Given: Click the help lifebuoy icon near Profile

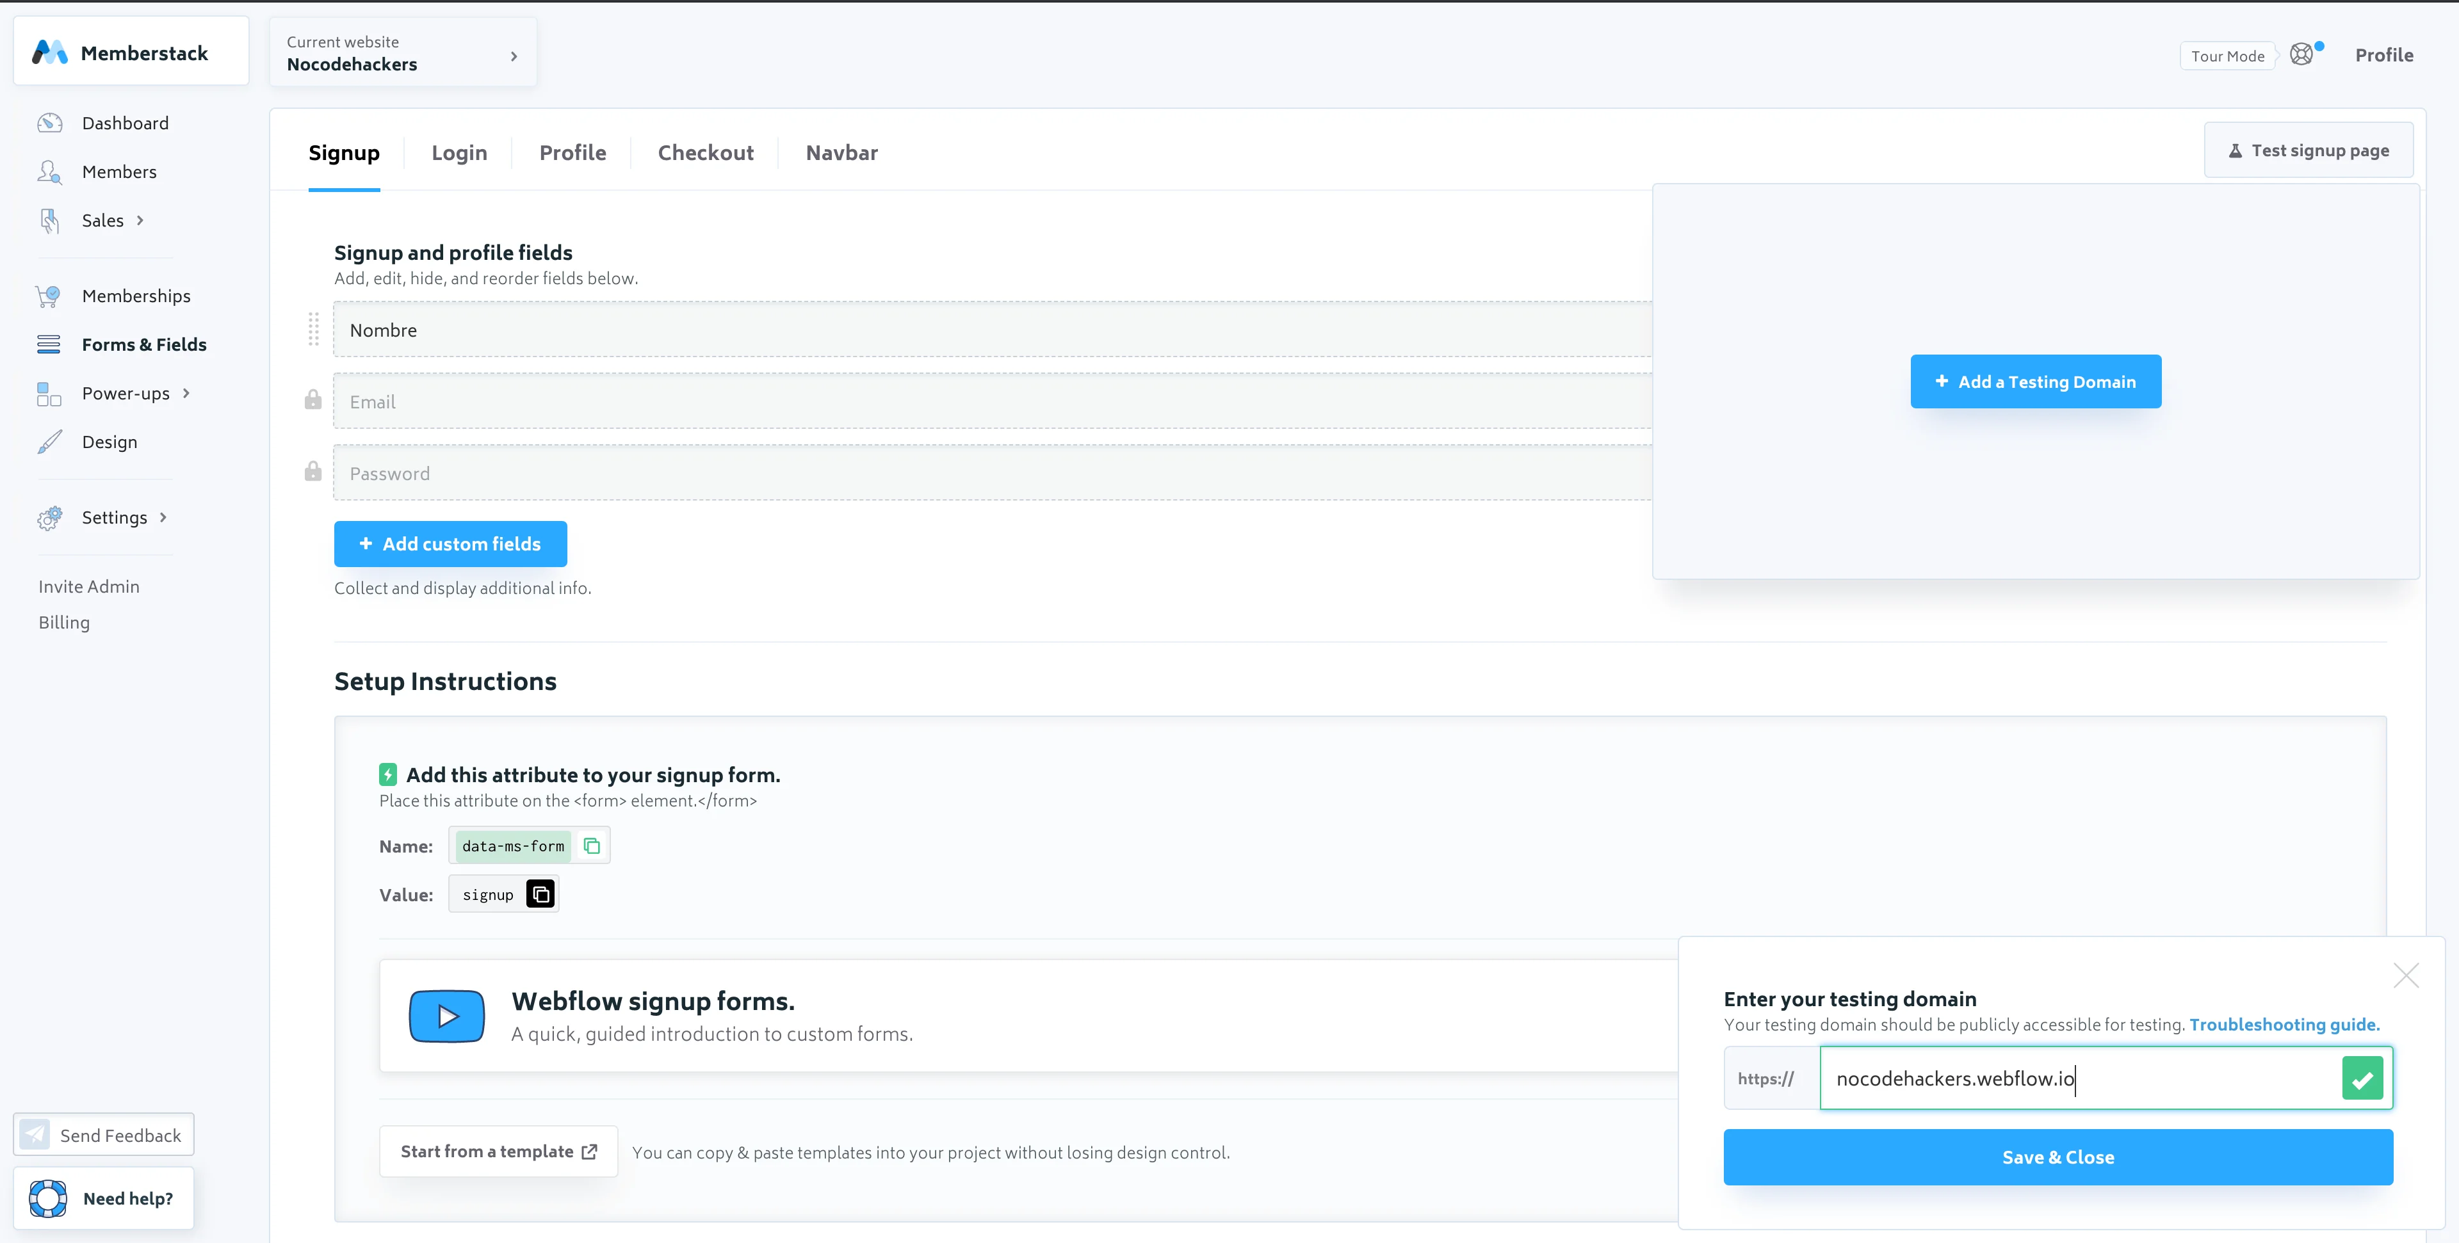Looking at the screenshot, I should click(x=2301, y=54).
